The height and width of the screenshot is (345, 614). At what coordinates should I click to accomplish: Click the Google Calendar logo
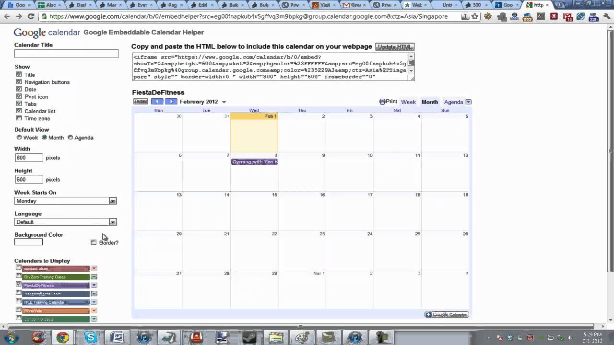pos(47,33)
